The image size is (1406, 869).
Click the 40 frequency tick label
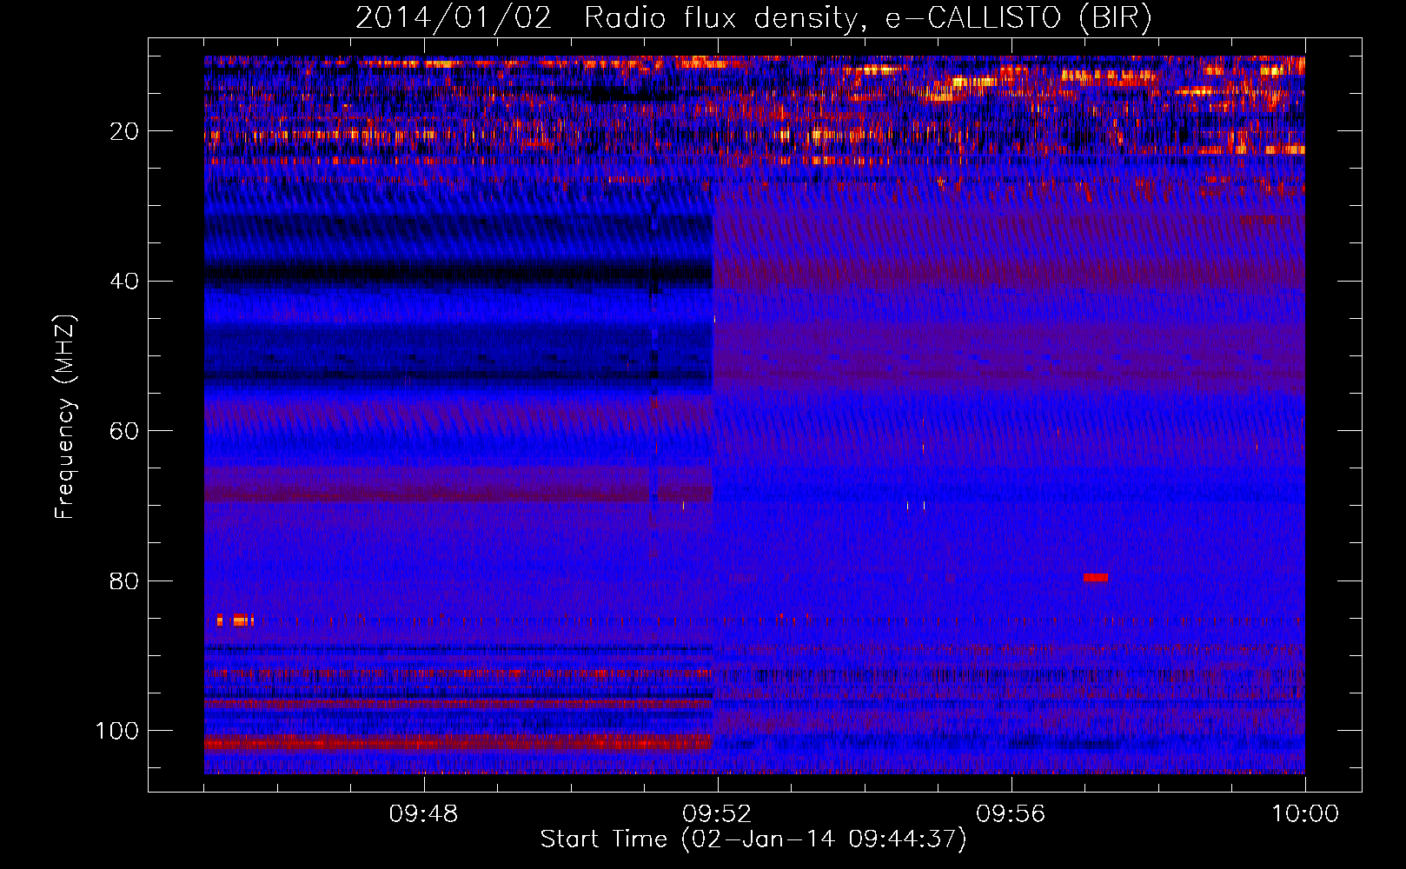[x=124, y=282]
